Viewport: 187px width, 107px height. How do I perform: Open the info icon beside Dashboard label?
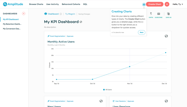(x=61, y=14)
